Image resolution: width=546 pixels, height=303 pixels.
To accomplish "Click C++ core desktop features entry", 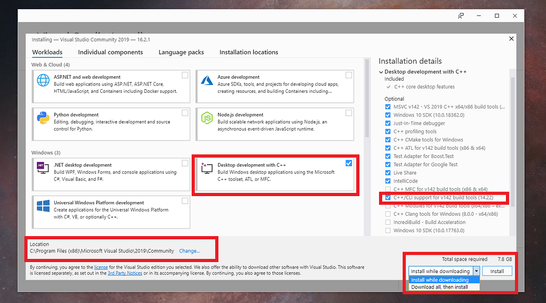I will tap(425, 87).
